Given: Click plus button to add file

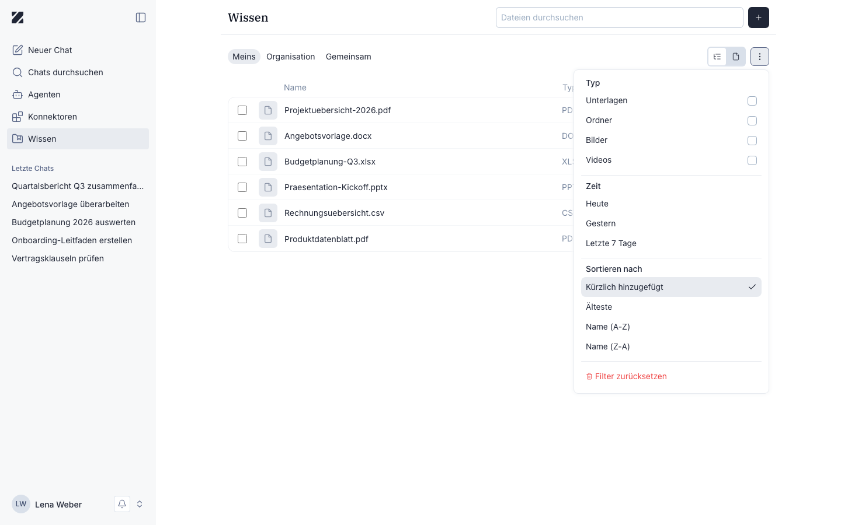Looking at the screenshot, I should tap(759, 17).
